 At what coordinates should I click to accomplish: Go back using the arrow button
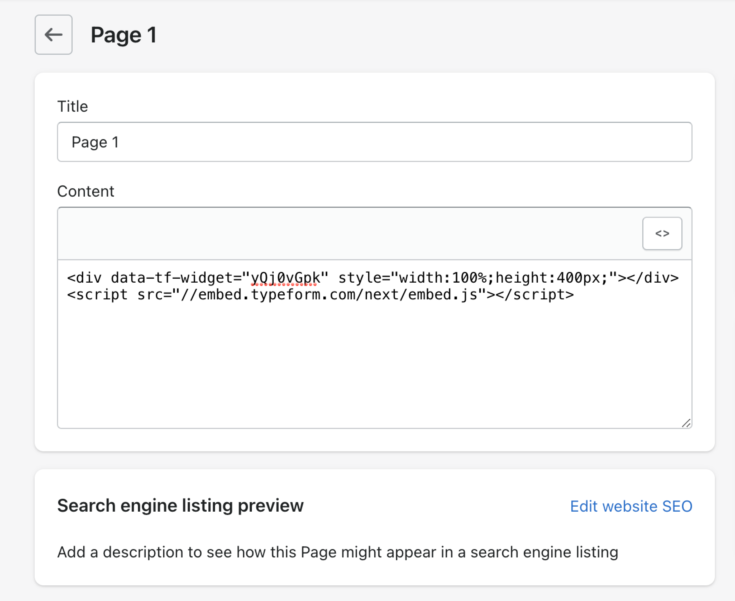[x=53, y=35]
